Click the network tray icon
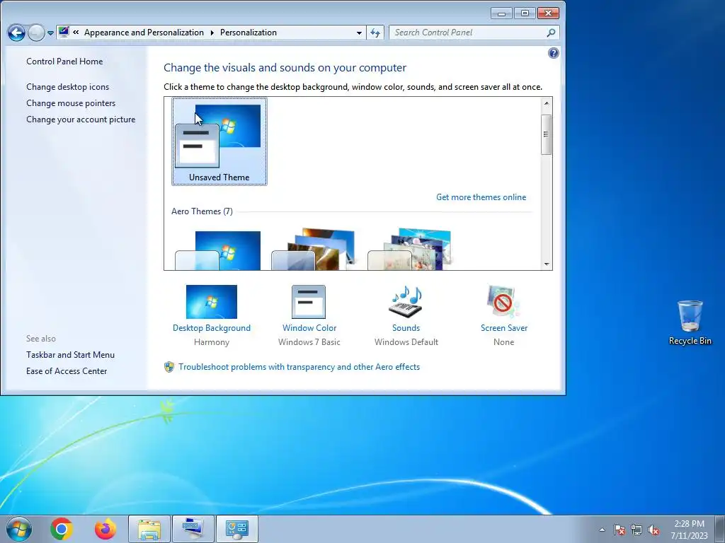The width and height of the screenshot is (725, 543). click(636, 530)
